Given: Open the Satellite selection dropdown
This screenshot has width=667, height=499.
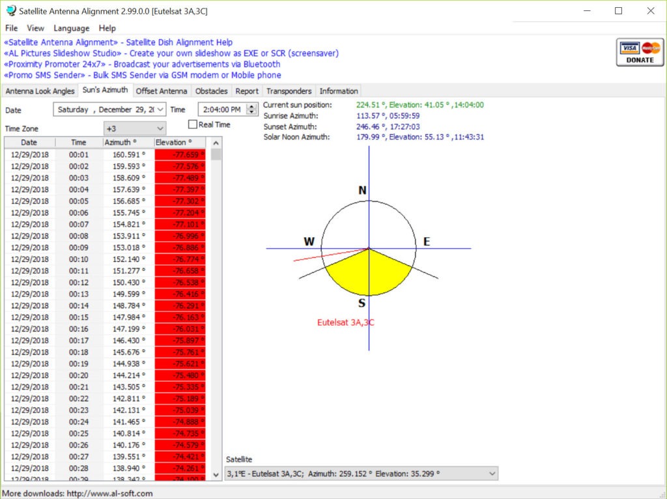Looking at the screenshot, I should click(491, 474).
